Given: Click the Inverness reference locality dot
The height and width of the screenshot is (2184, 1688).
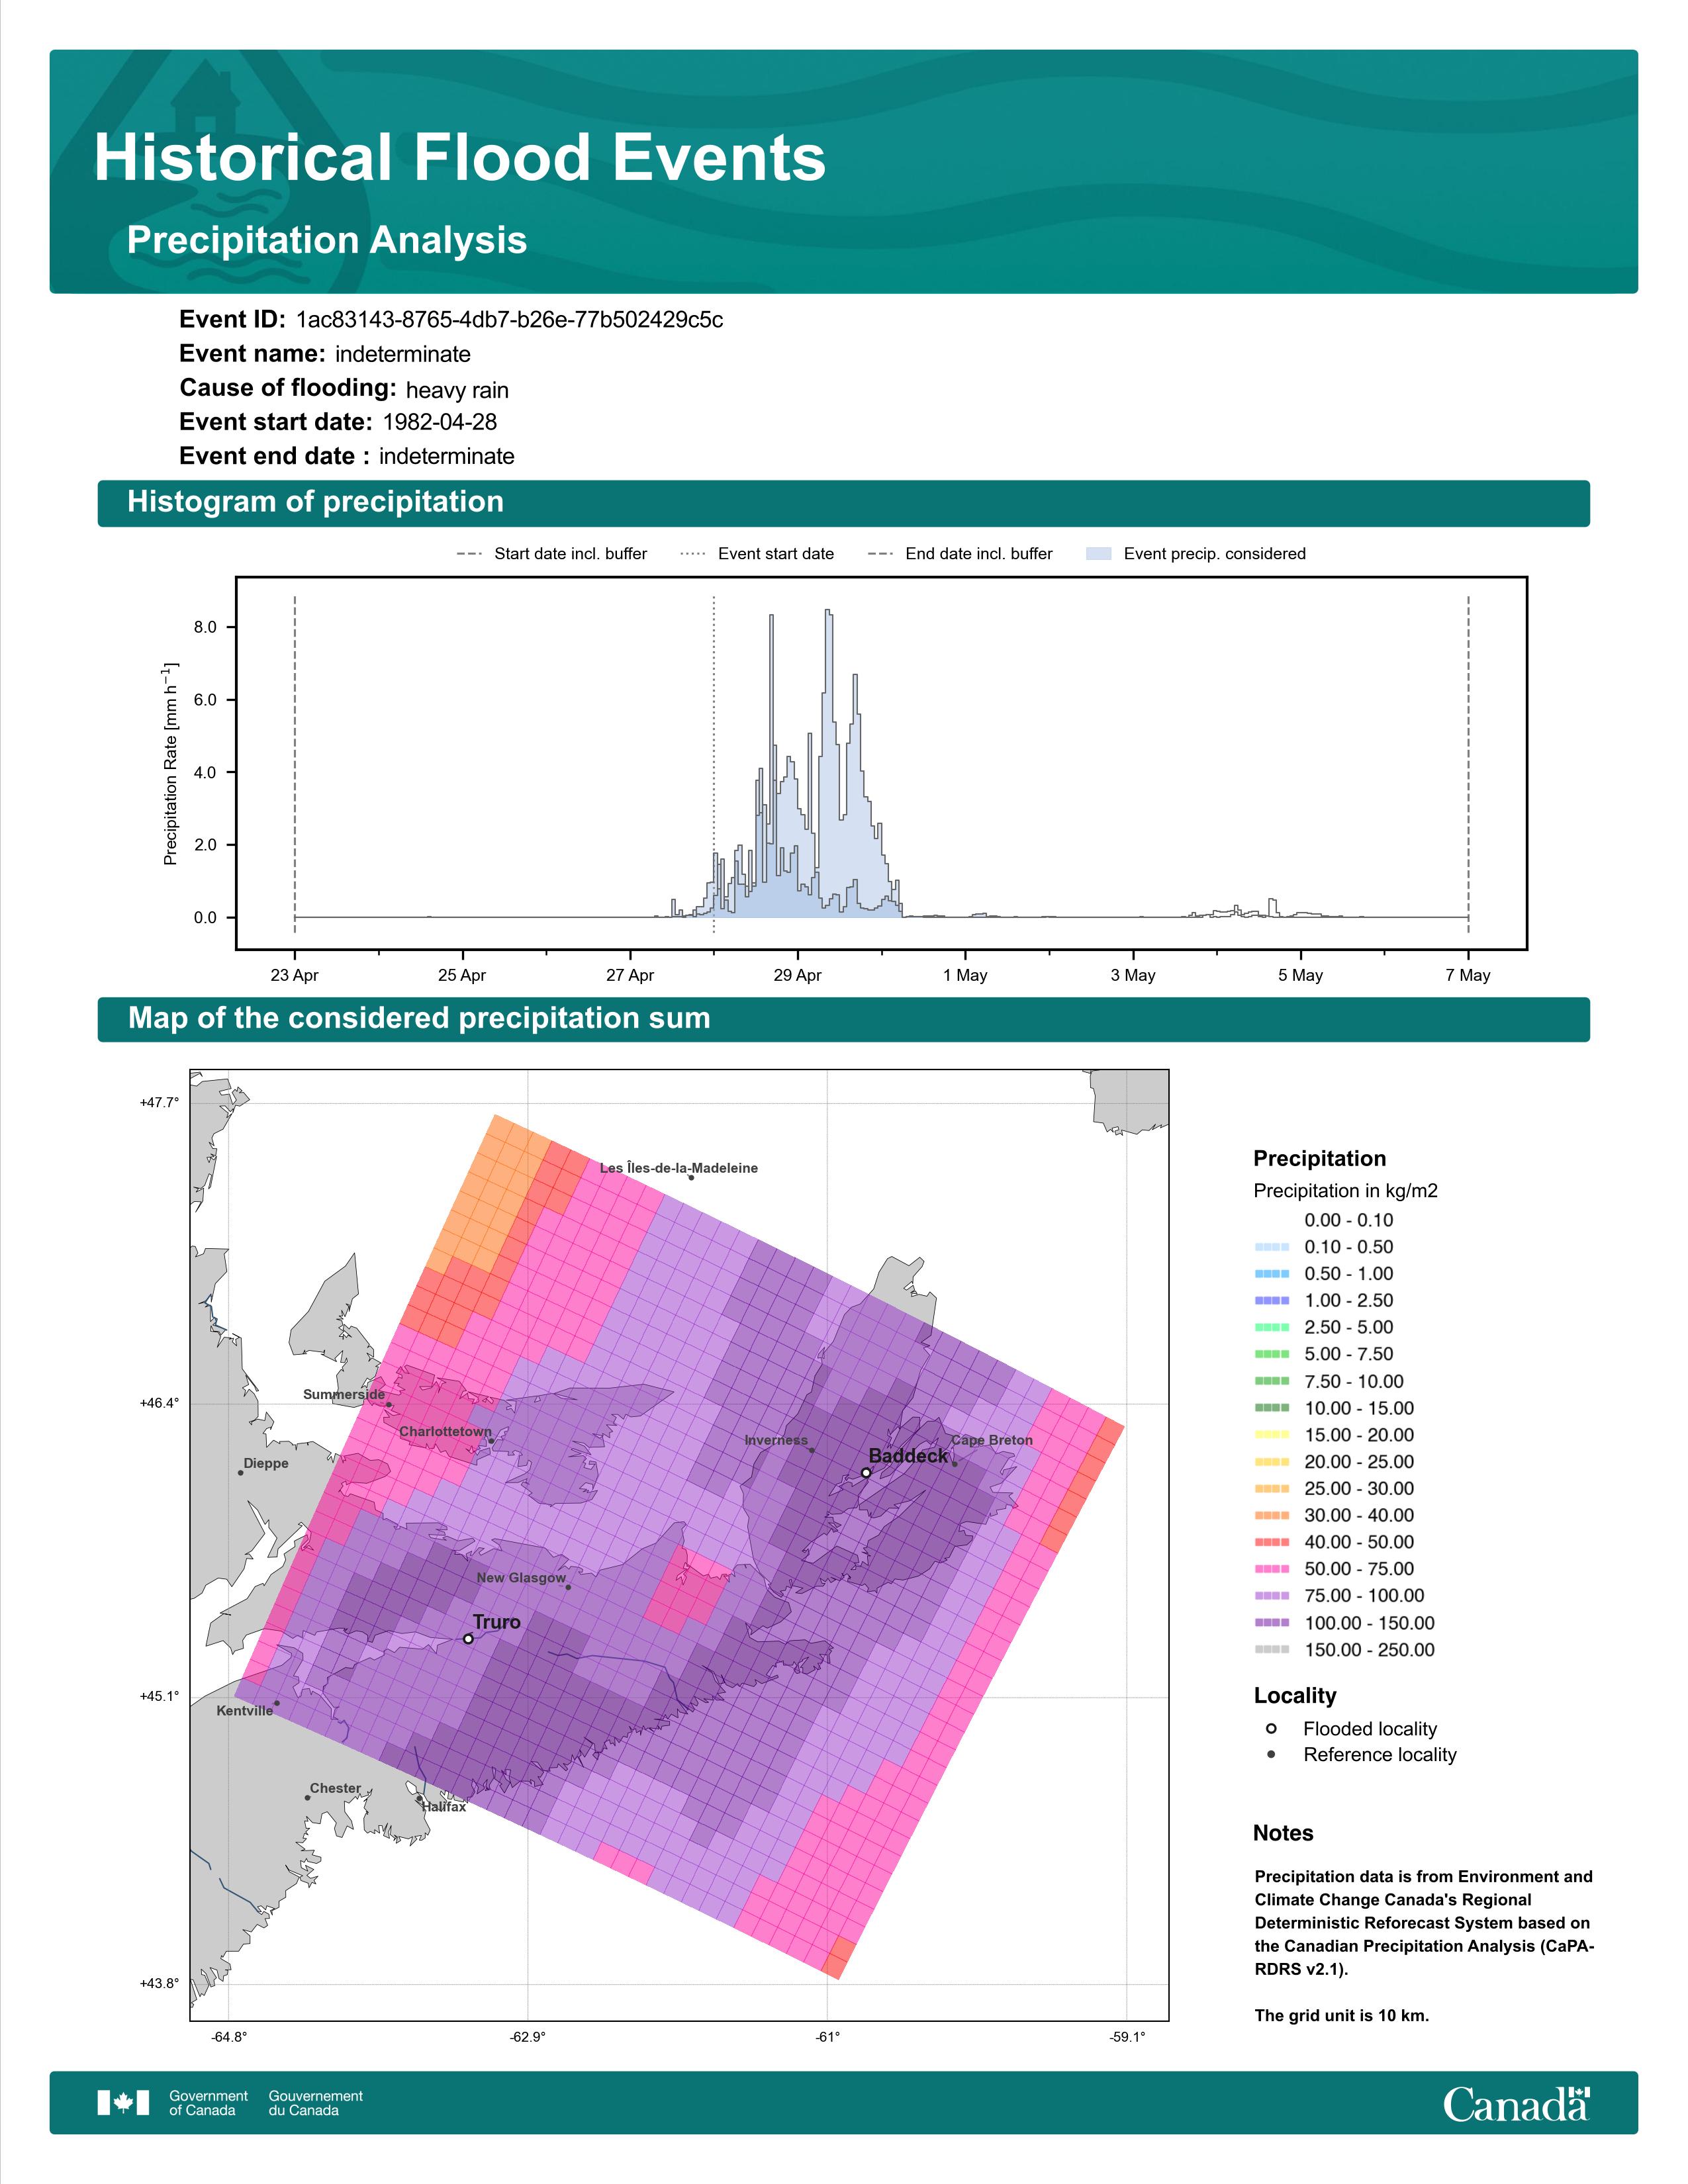Looking at the screenshot, I should click(812, 1450).
